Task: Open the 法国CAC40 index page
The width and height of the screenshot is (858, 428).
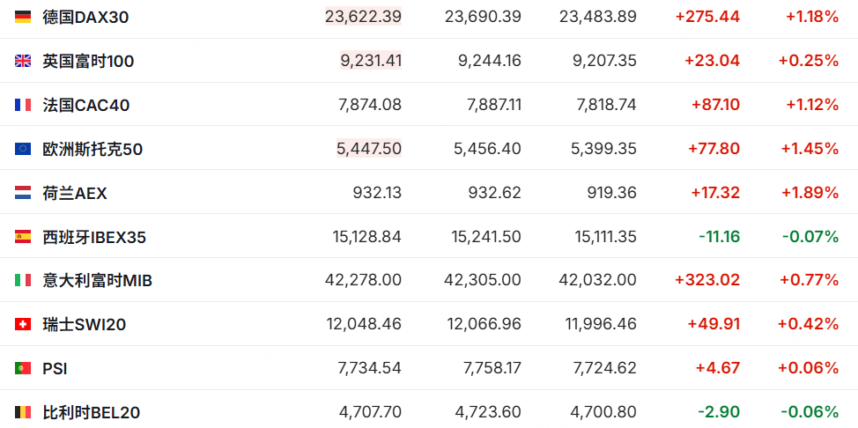Action: tap(86, 105)
